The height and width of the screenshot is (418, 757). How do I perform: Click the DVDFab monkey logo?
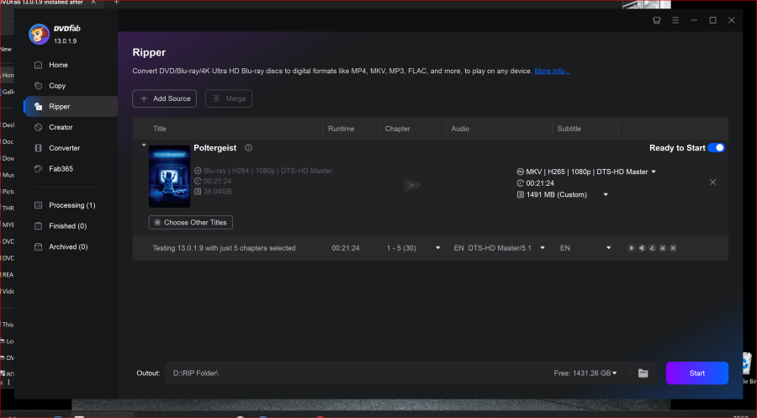[39, 34]
